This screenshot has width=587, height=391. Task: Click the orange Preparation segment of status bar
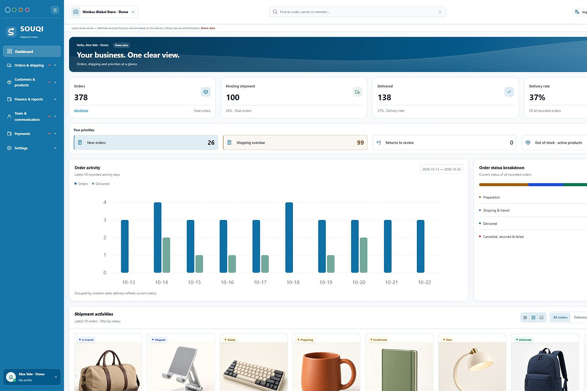(504, 185)
